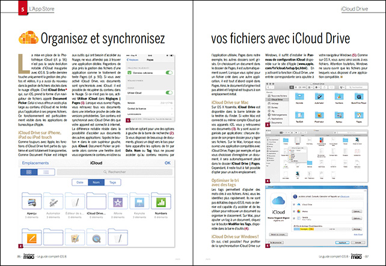Open QuickTime Player folder in Finder
The height and width of the screenshot is (266, 386).
359,96
